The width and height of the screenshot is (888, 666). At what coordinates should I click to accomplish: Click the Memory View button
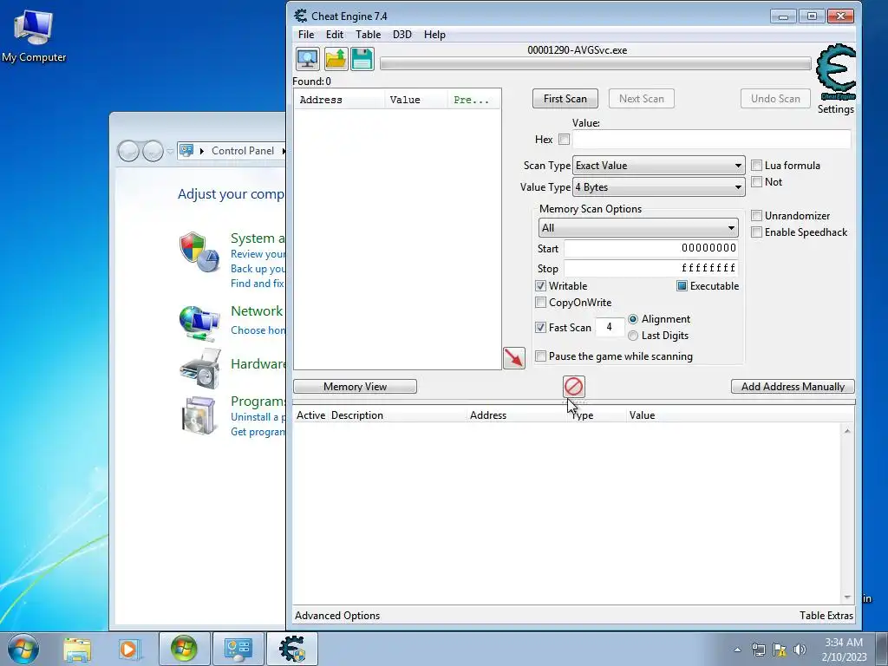tap(355, 387)
